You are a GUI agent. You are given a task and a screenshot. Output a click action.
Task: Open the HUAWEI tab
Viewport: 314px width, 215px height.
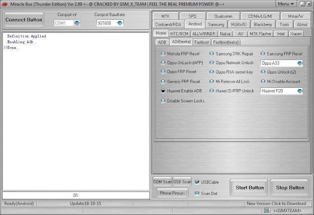[239, 24]
